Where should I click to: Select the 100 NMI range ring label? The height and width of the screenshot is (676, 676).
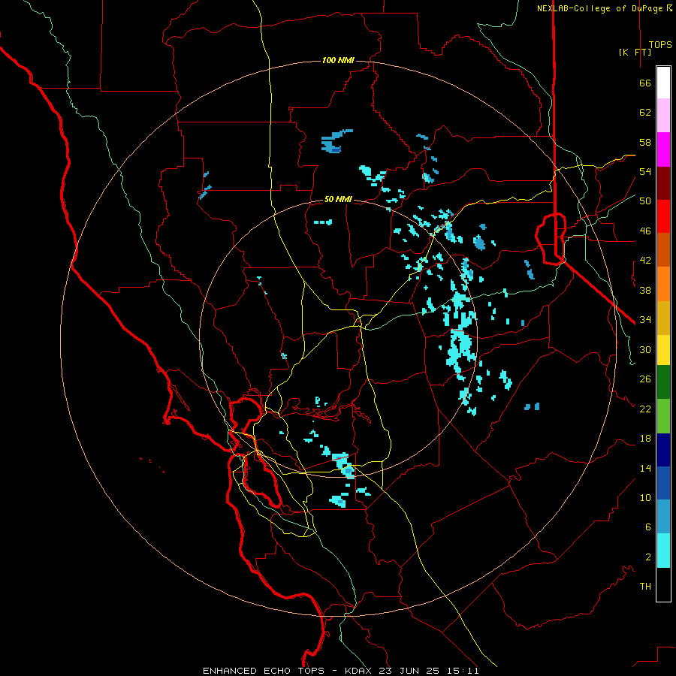[338, 60]
